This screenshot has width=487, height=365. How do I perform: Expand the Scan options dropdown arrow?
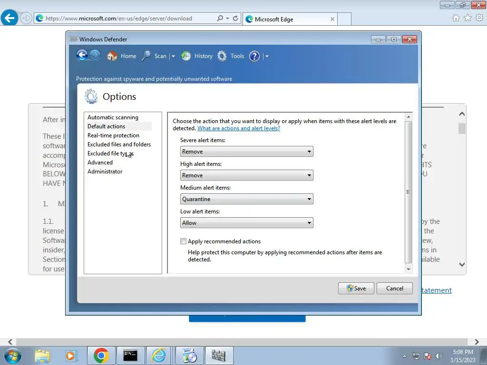pyautogui.click(x=173, y=56)
